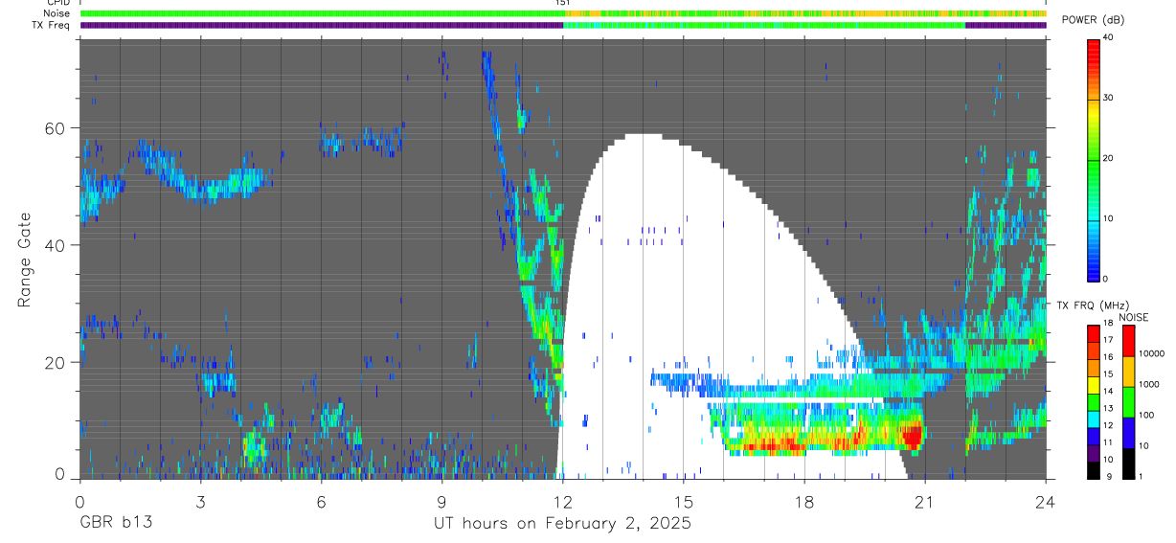Click the POWER (dB) rainbow colorbar
Image resolution: width=1176 pixels, height=543 pixels.
tap(1094, 159)
